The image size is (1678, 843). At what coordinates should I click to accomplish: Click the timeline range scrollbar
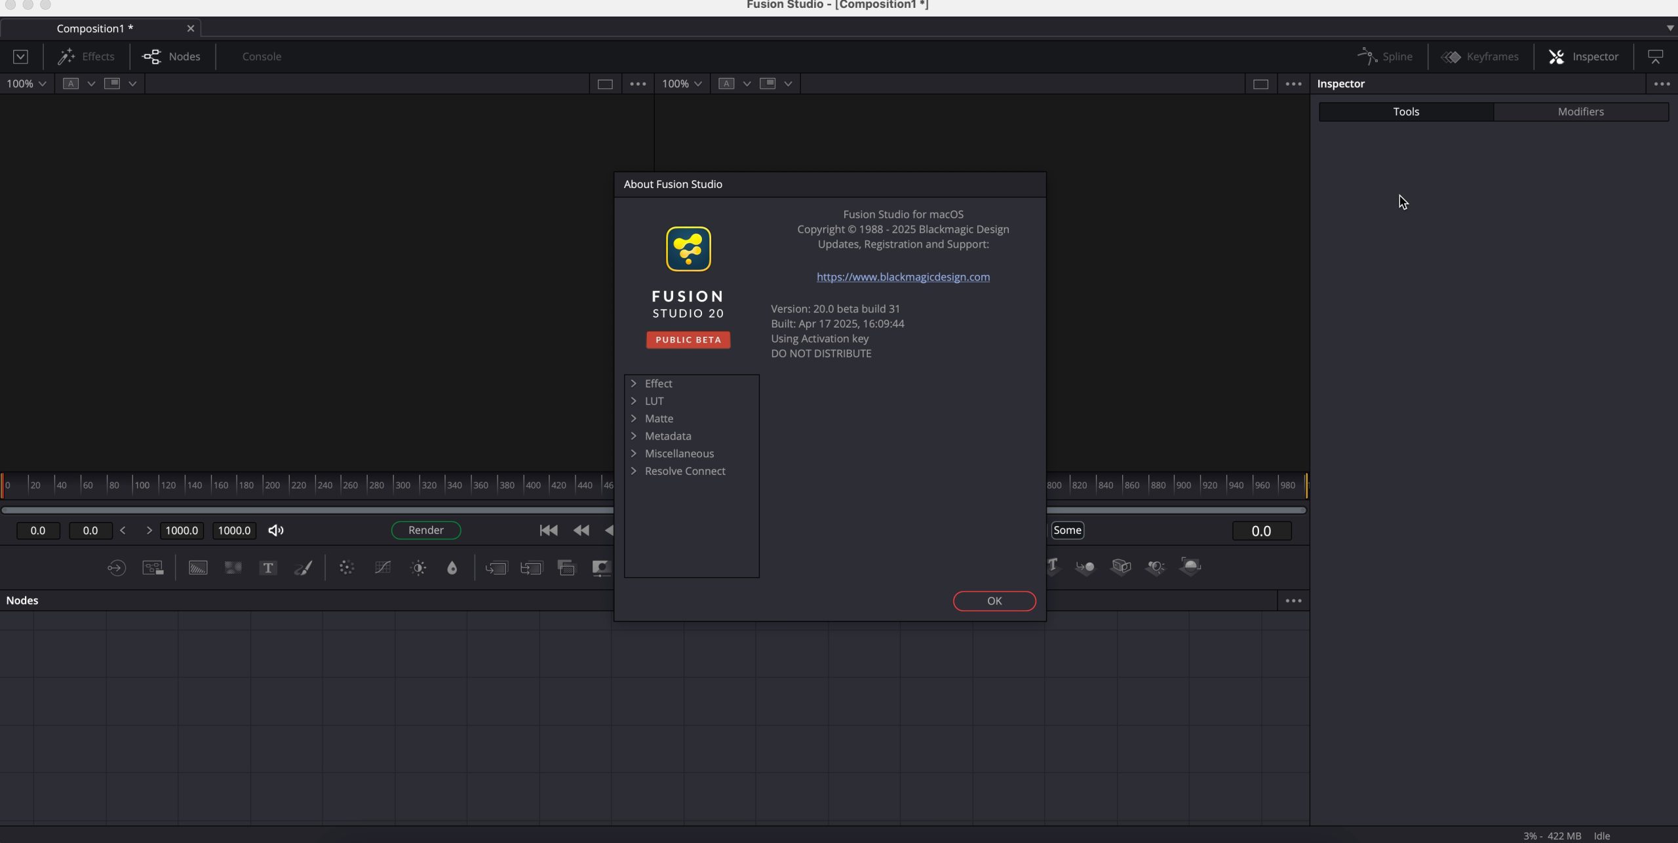[x=307, y=510]
